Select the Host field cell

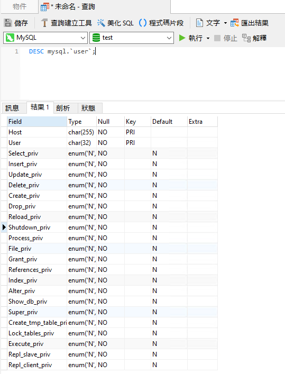click(37, 132)
